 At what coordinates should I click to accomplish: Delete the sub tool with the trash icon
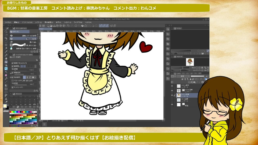tap(37, 52)
